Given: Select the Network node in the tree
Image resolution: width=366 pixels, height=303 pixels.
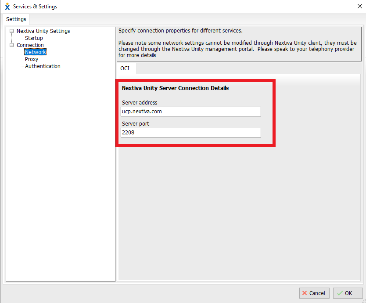Looking at the screenshot, I should pos(35,52).
